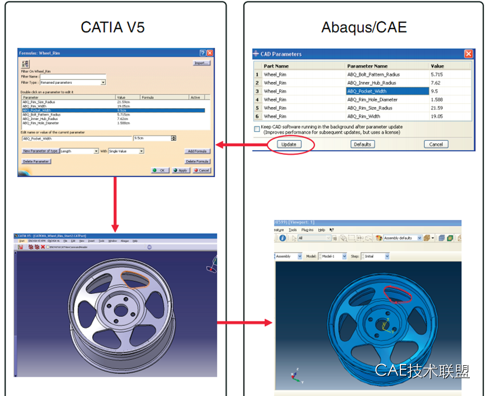Image resolution: width=485 pixels, height=396 pixels.
Task: Select ABQ_Inner_Hub_Radius cell in CAD Parameters
Action: point(387,83)
